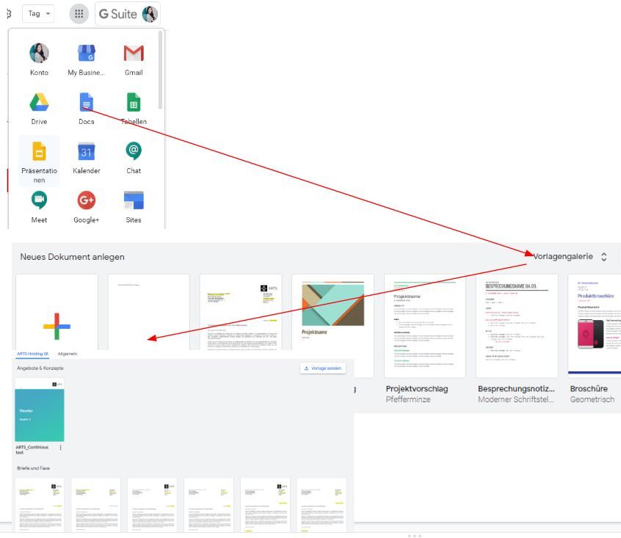Viewport: 621px width, 538px height.
Task: Switch to the Allgemein tab
Action: 68,354
